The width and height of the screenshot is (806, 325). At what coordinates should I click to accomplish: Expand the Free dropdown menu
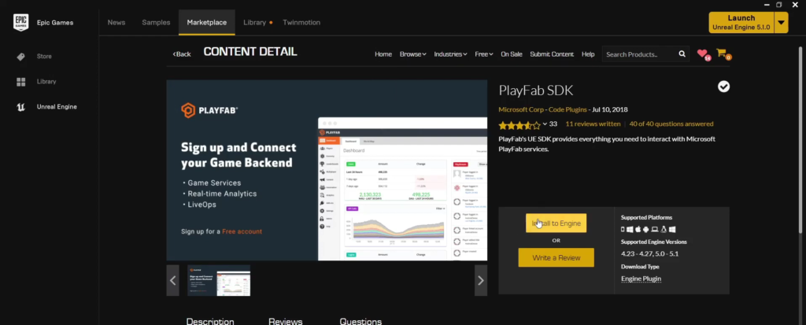click(484, 54)
